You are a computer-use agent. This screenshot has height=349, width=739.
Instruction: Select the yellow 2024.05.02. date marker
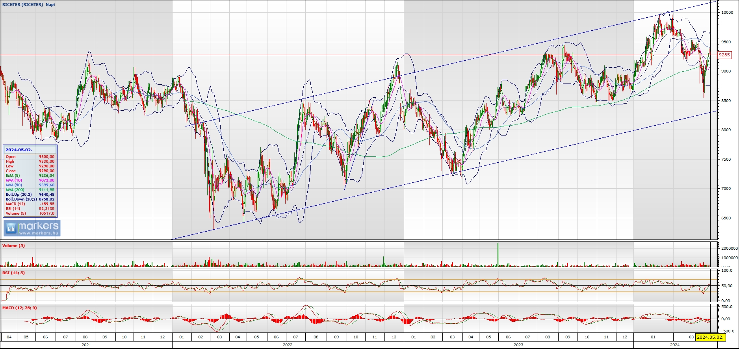(x=710, y=337)
